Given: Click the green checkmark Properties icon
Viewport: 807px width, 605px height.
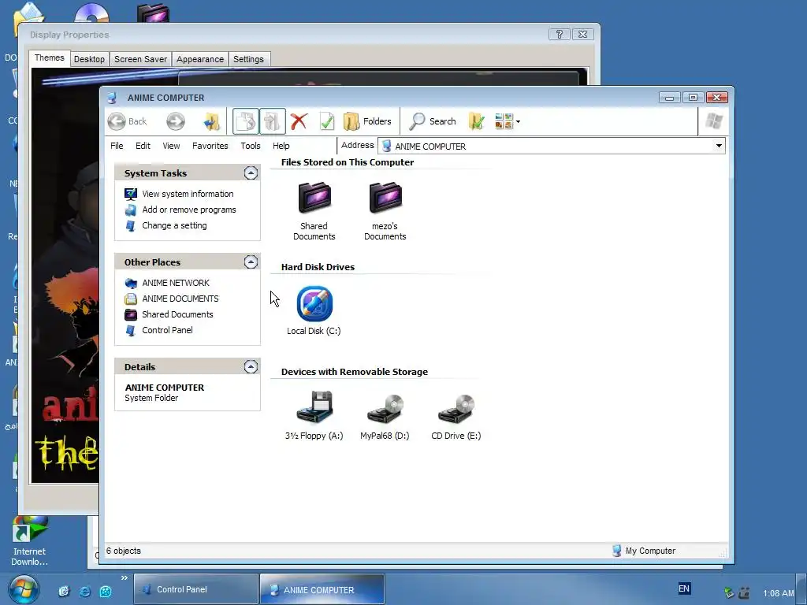Looking at the screenshot, I should (327, 121).
